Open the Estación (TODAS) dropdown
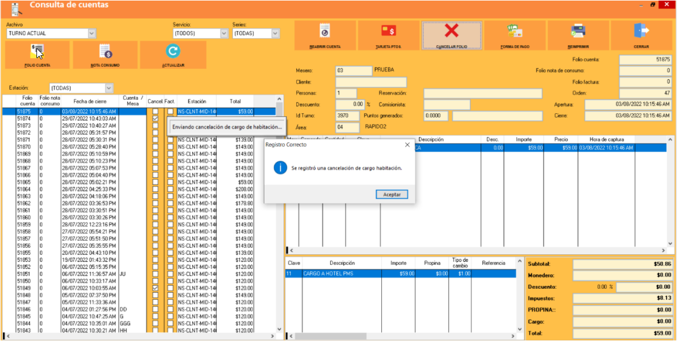The width and height of the screenshot is (677, 341). coord(109,88)
